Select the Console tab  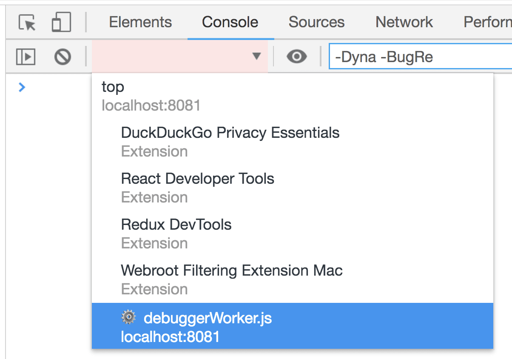click(x=230, y=22)
